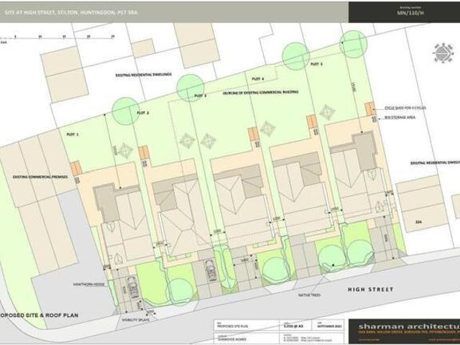
Task: Click the Plot 1 label
Action: [x=73, y=134]
